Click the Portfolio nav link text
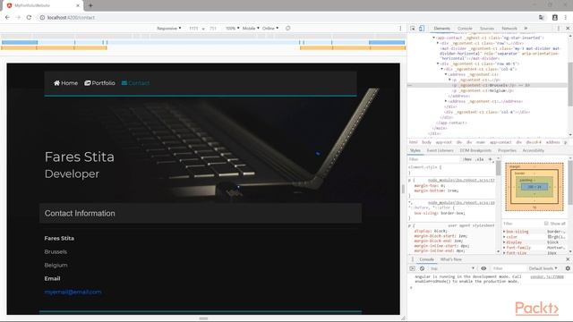 coord(104,83)
